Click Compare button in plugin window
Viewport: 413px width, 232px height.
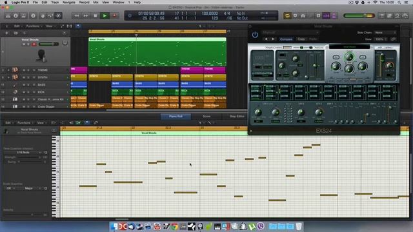point(286,39)
